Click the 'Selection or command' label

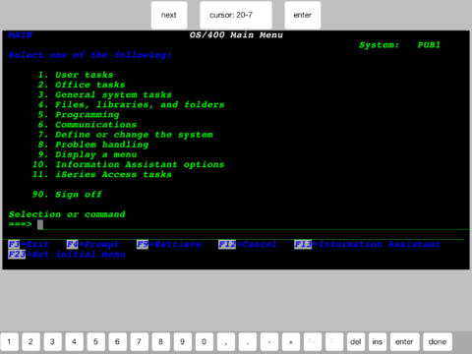67,214
